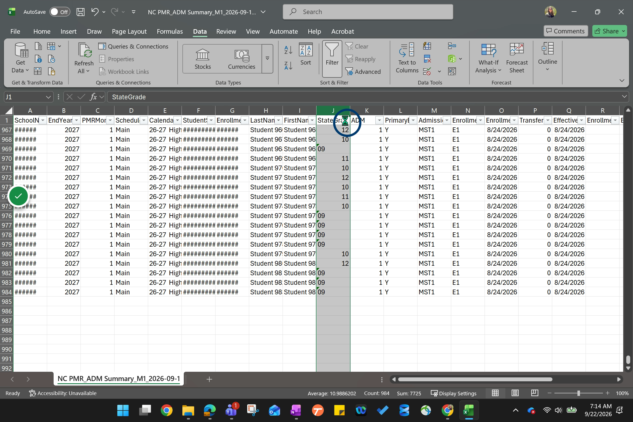Open the Formulas ribbon tab
Screen dimensions: 633x422
point(170,31)
